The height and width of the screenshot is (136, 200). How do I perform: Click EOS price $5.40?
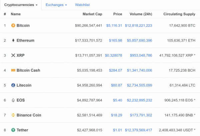coord(117,100)
